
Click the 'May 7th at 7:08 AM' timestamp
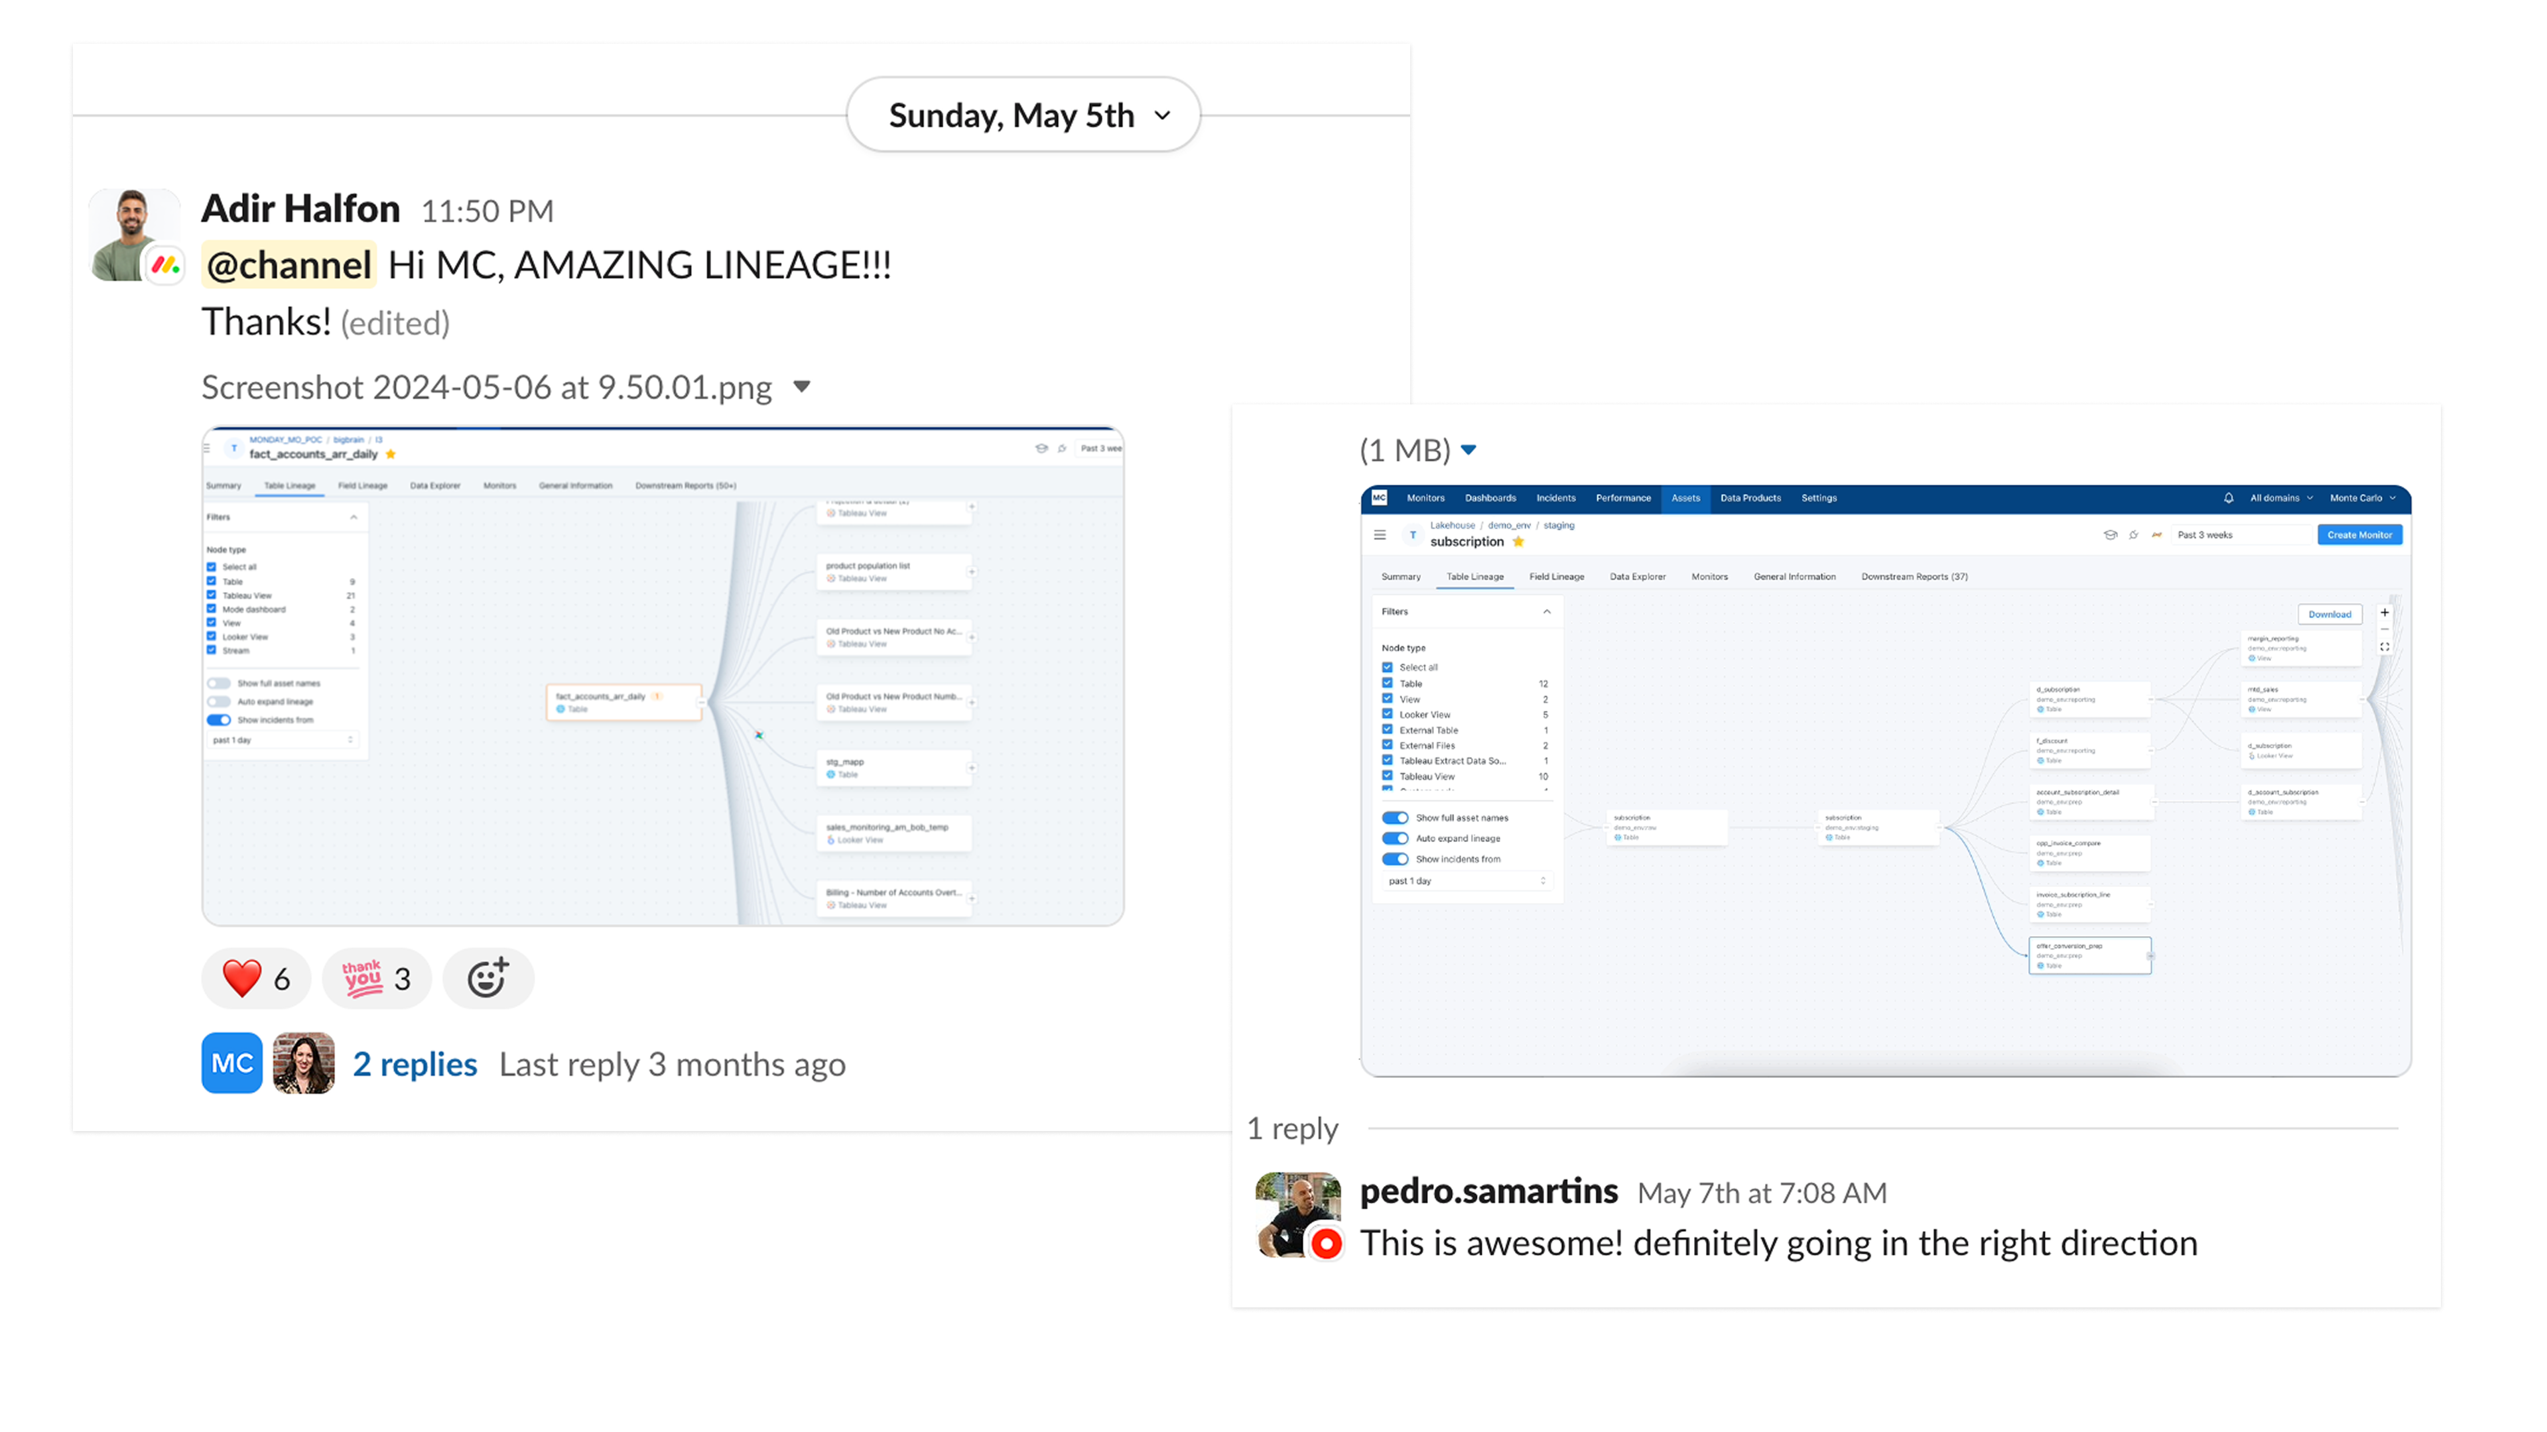click(1762, 1194)
